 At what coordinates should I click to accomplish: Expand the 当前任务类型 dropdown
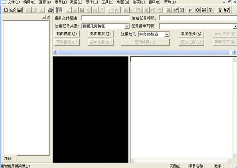[127, 26]
